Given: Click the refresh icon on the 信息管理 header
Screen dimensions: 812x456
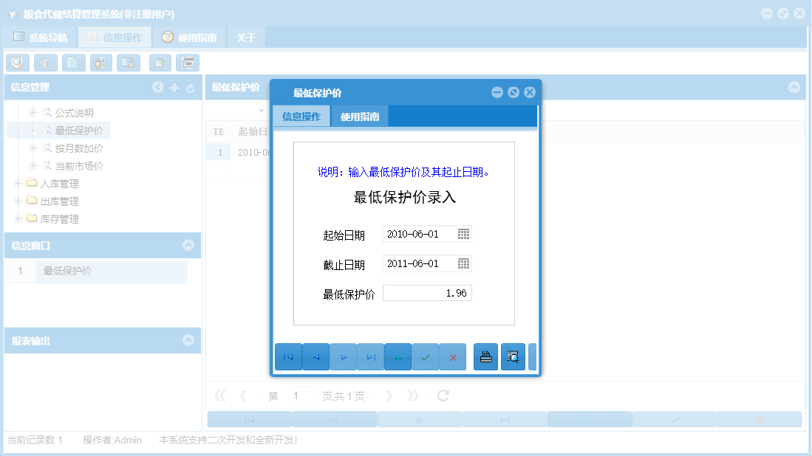Looking at the screenshot, I should 191,87.
